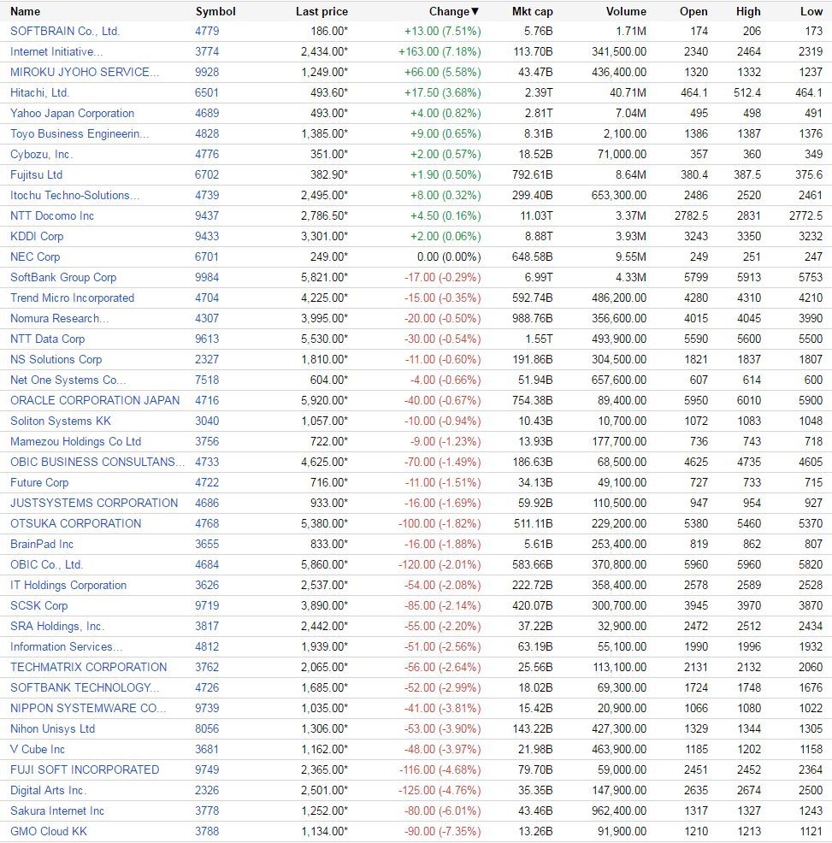Open Hitachi, Ltd. company link
The image size is (832, 843).
pos(40,92)
